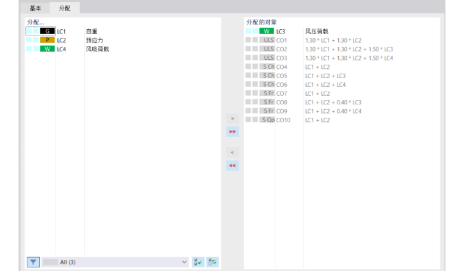This screenshot has width=464, height=271.
Task: Remove selected item with single left arrow
Action: tap(233, 153)
